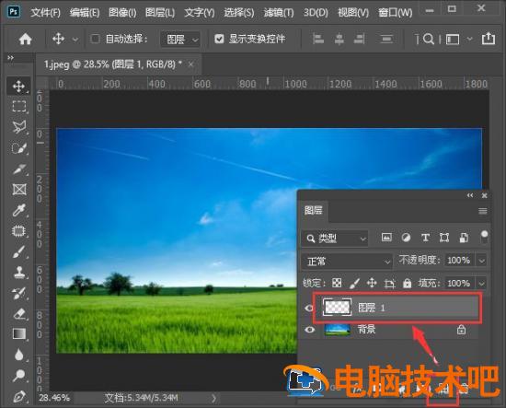Toggle lock image pixels brush icon

tap(354, 284)
